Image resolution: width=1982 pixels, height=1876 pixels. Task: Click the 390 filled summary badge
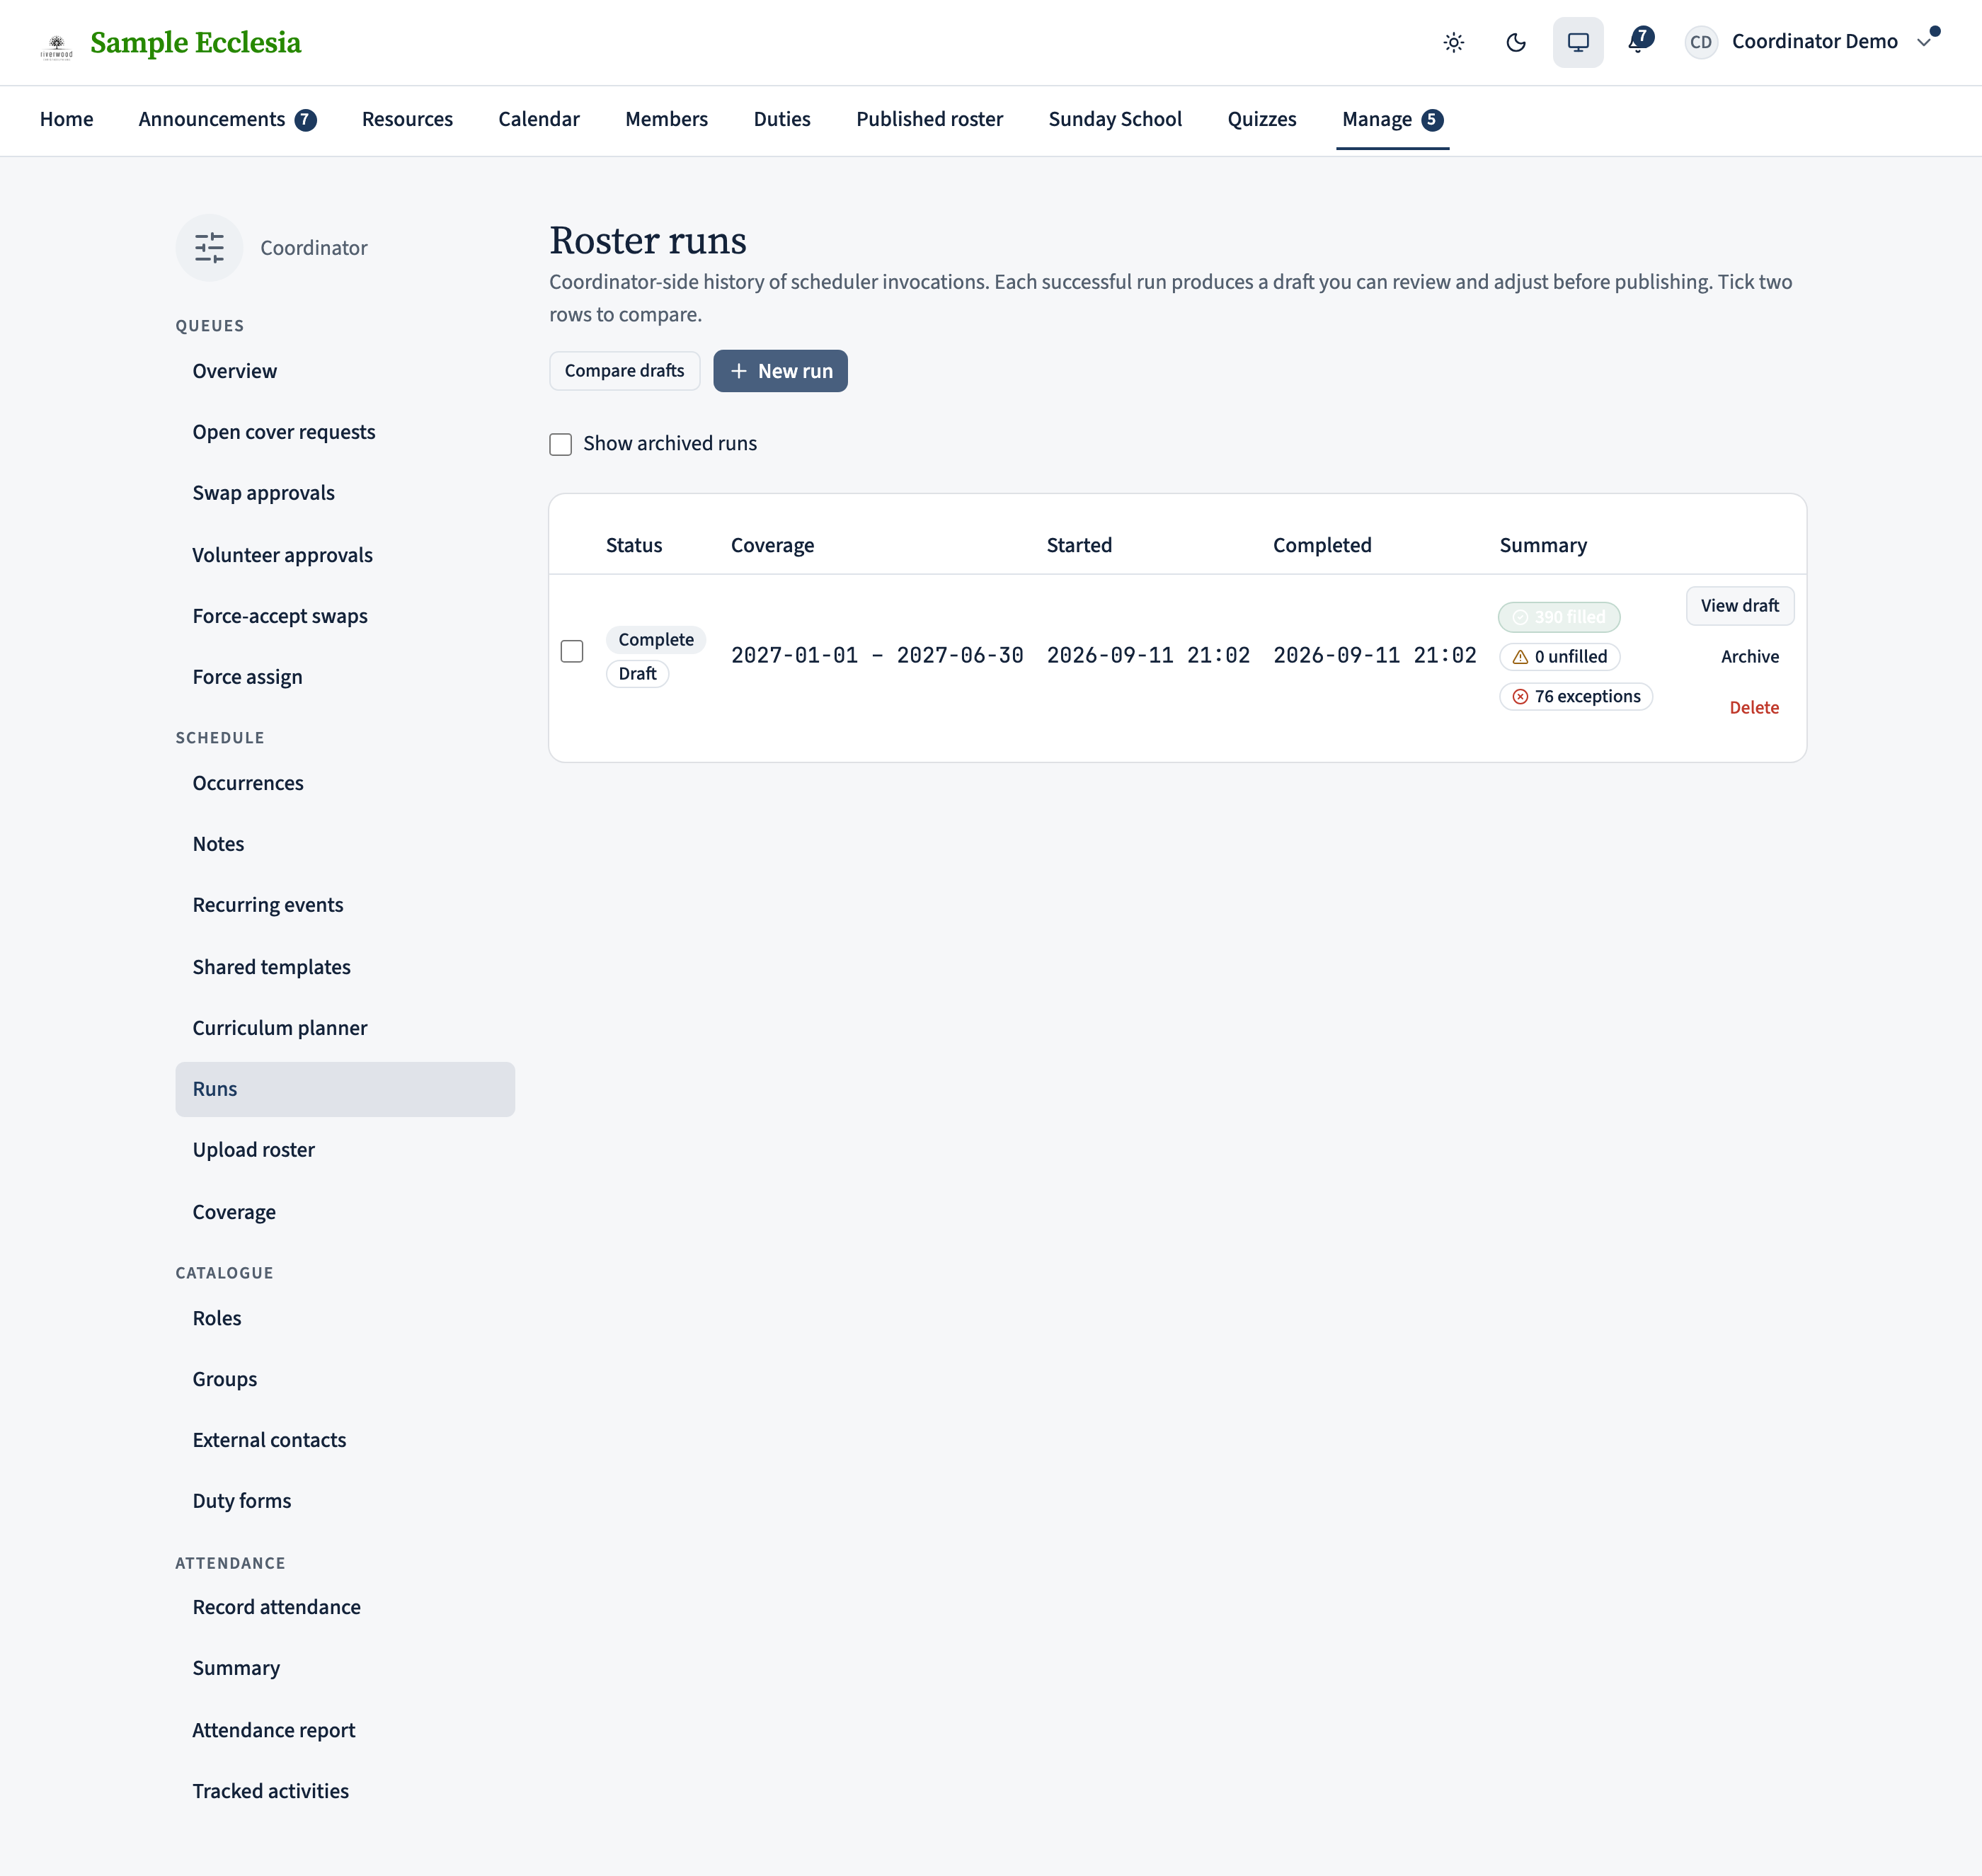(1559, 617)
